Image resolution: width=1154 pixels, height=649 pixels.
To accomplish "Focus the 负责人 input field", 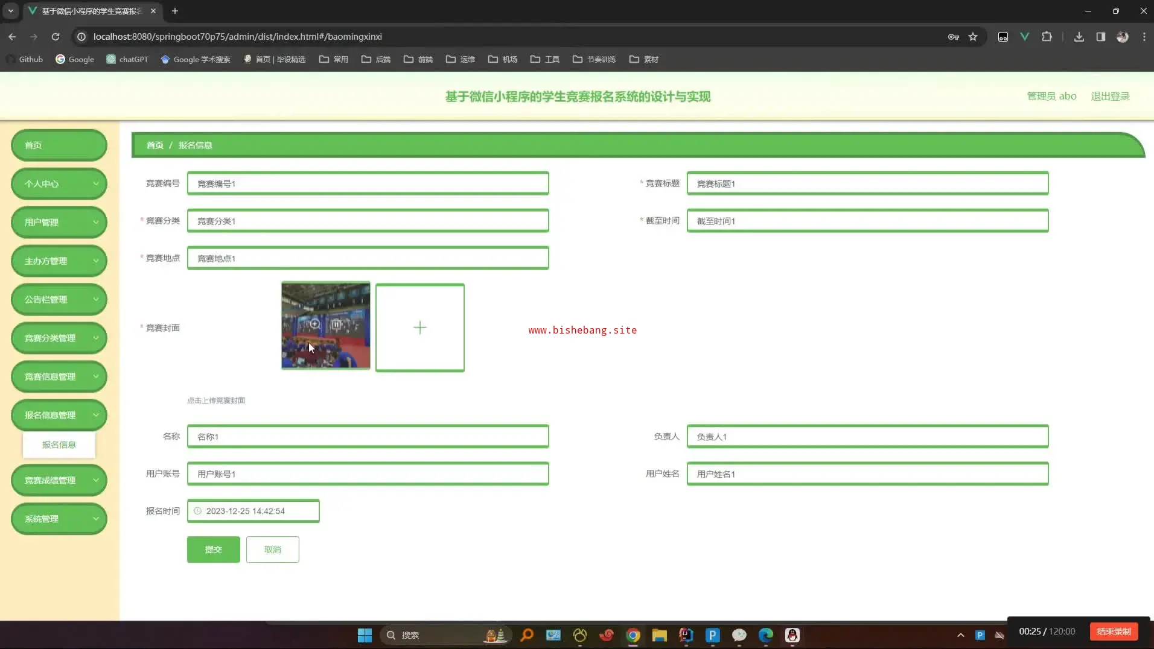I will coord(868,437).
